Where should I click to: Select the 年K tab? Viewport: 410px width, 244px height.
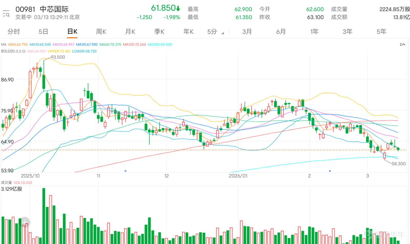click(188, 31)
